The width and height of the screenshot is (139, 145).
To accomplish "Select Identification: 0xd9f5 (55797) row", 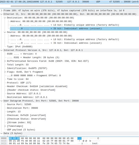I will click(x=27, y=68).
